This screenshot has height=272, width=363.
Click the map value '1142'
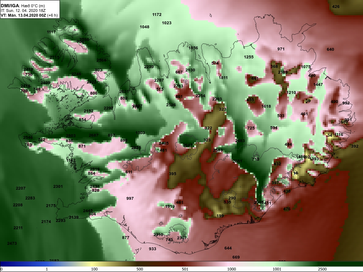point(71,160)
